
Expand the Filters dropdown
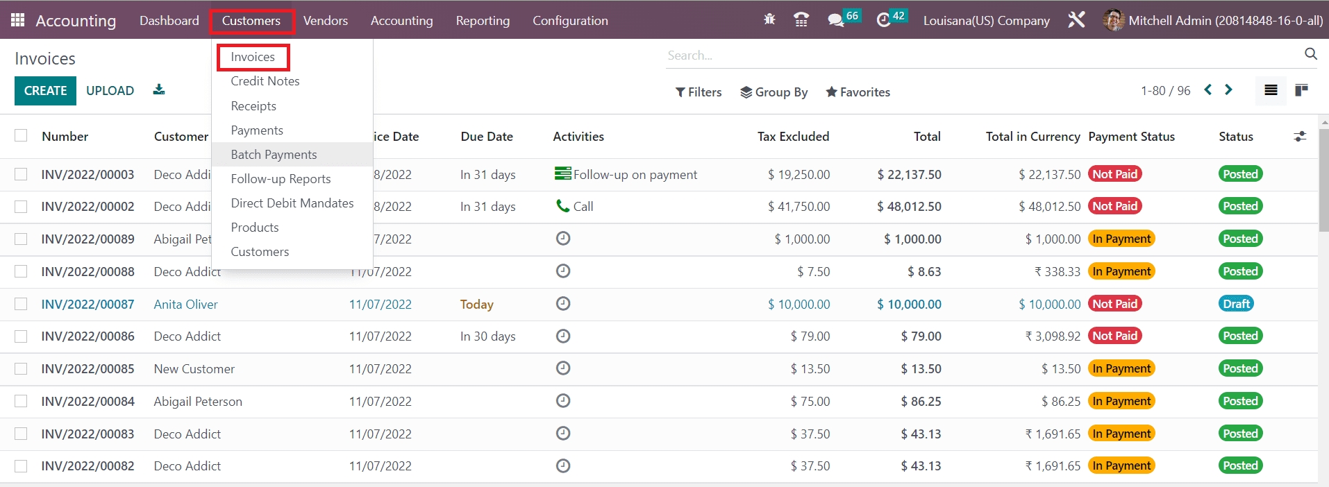699,92
